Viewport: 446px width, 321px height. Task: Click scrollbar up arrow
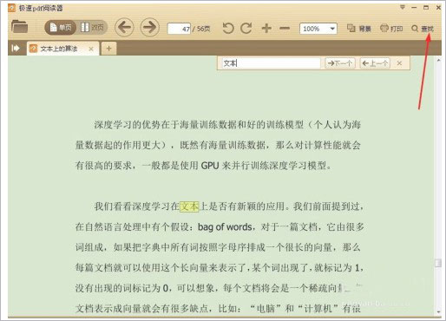pyautogui.click(x=438, y=60)
